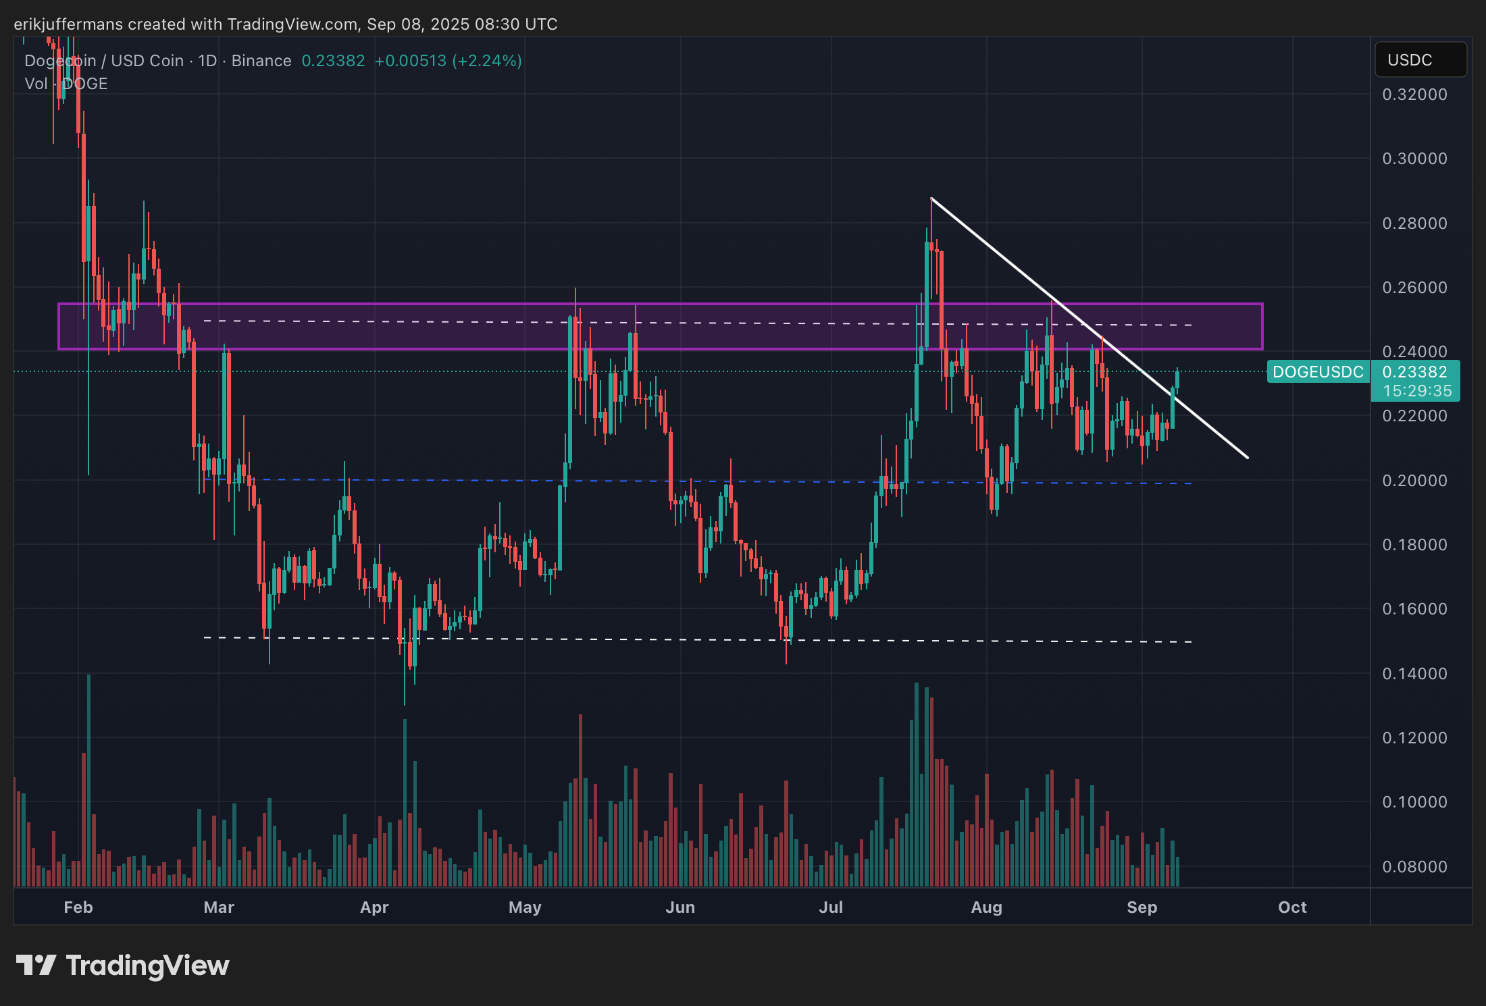Screen dimensions: 1486x1006
Task: Click the TradingView logo icon
Action: tap(35, 965)
